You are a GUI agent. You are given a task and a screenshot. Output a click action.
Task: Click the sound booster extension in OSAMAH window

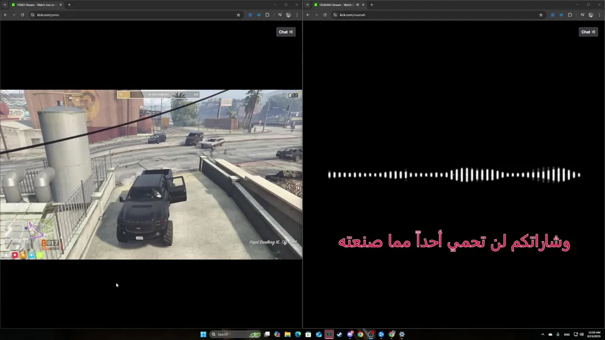click(561, 15)
